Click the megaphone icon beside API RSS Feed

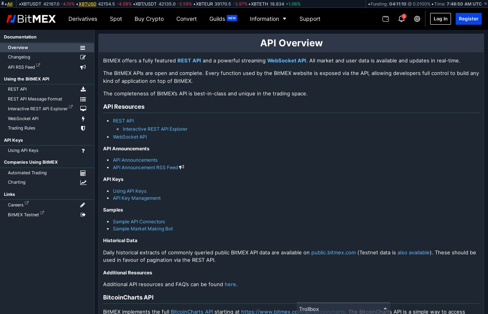[83, 67]
